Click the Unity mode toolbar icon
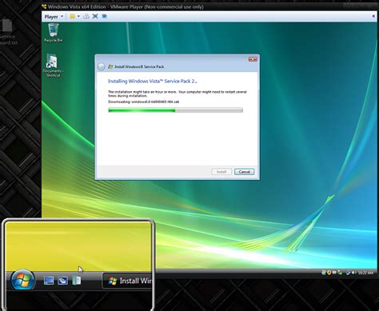The width and height of the screenshot is (379, 311). 104,17
